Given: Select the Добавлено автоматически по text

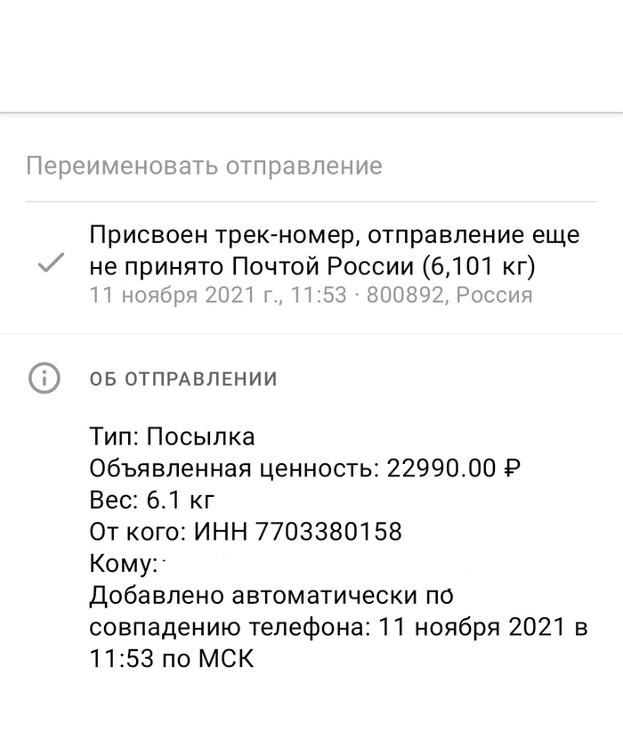Looking at the screenshot, I should (271, 596).
